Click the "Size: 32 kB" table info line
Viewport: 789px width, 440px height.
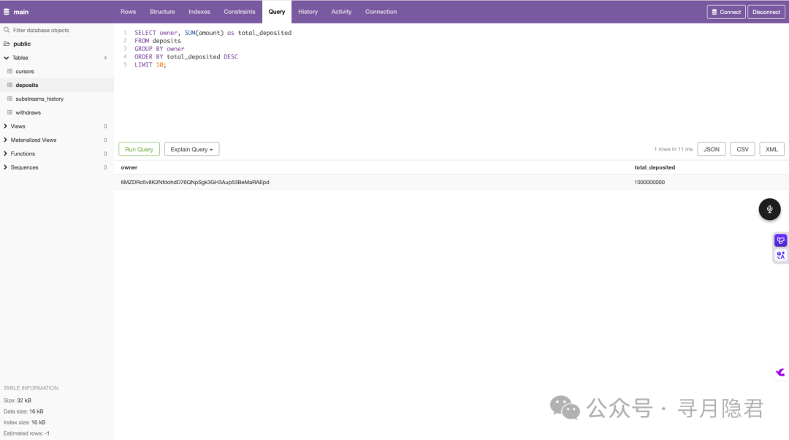click(x=17, y=401)
